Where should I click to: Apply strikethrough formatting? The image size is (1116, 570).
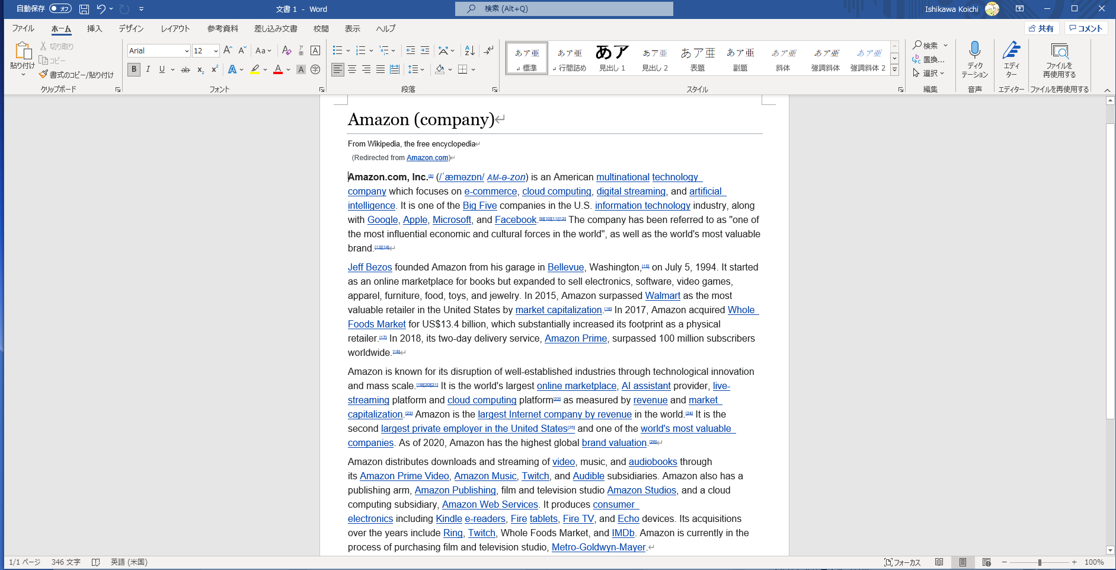coord(186,69)
